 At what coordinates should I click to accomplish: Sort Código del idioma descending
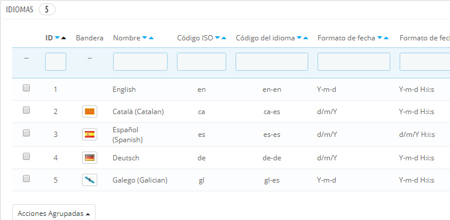click(x=299, y=38)
